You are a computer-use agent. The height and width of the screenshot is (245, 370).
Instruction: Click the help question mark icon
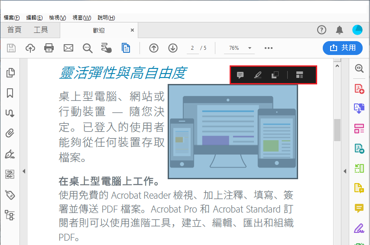[x=321, y=30]
